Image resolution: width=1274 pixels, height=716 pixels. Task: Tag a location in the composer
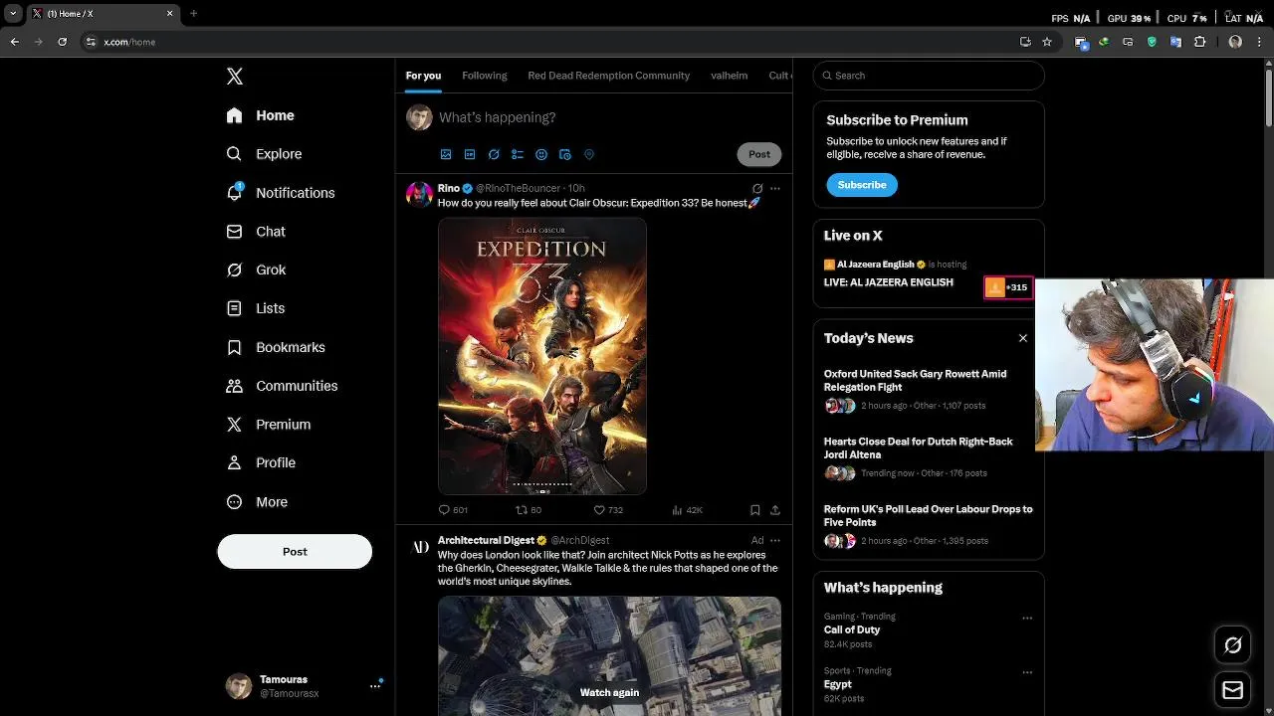point(589,154)
